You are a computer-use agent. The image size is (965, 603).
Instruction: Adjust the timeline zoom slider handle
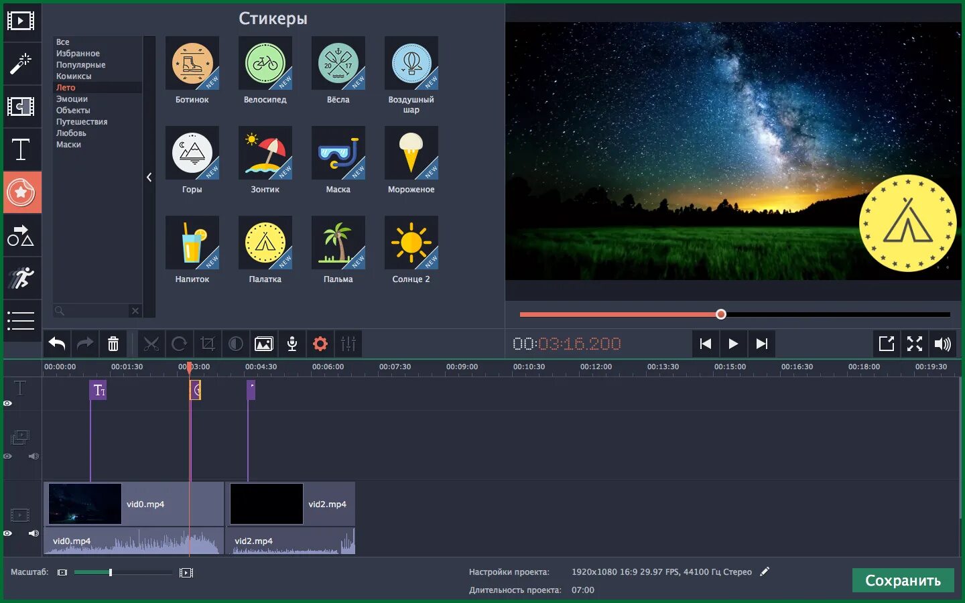pos(111,572)
